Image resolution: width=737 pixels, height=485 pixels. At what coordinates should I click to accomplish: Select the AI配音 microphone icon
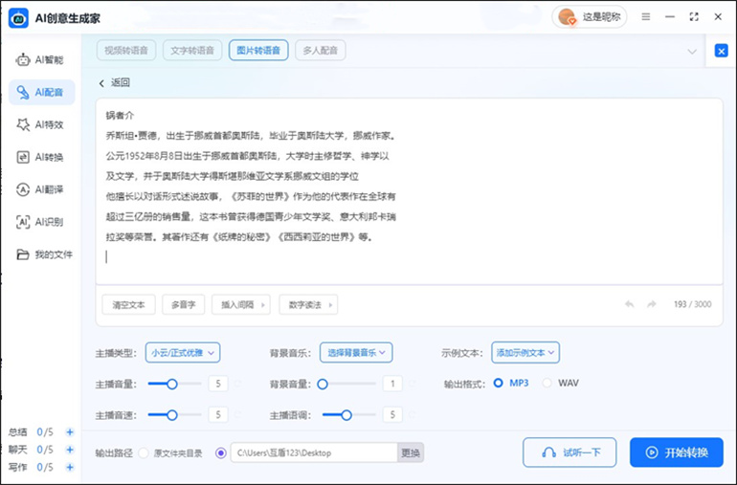pos(23,92)
